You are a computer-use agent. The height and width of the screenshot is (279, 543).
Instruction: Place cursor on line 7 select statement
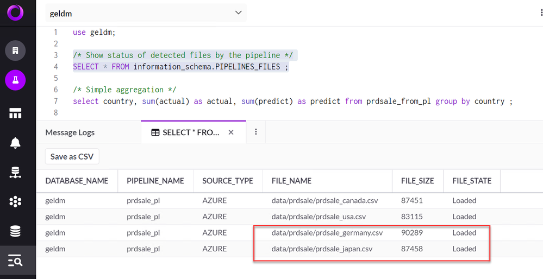tap(292, 102)
